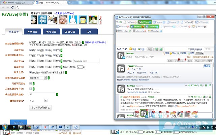Toggle in-page prompt 评论 checkbox
The image size is (216, 135).
[x=47, y=55]
